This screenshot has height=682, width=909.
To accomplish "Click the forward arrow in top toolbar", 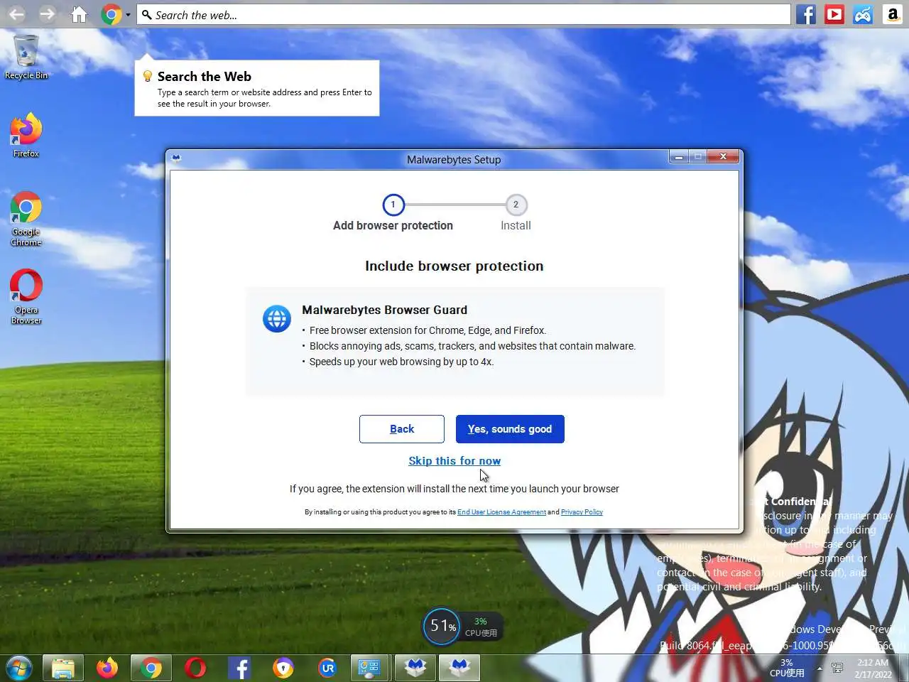I will [47, 14].
